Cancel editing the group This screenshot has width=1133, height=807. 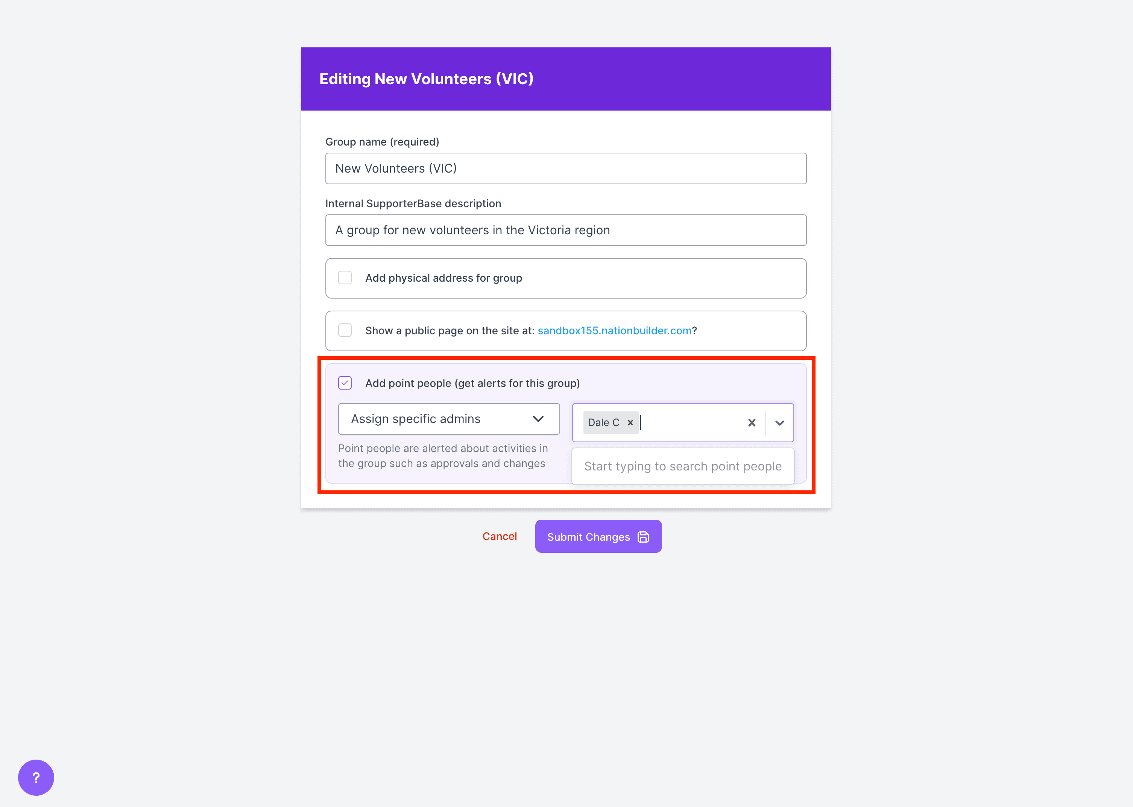click(x=500, y=536)
